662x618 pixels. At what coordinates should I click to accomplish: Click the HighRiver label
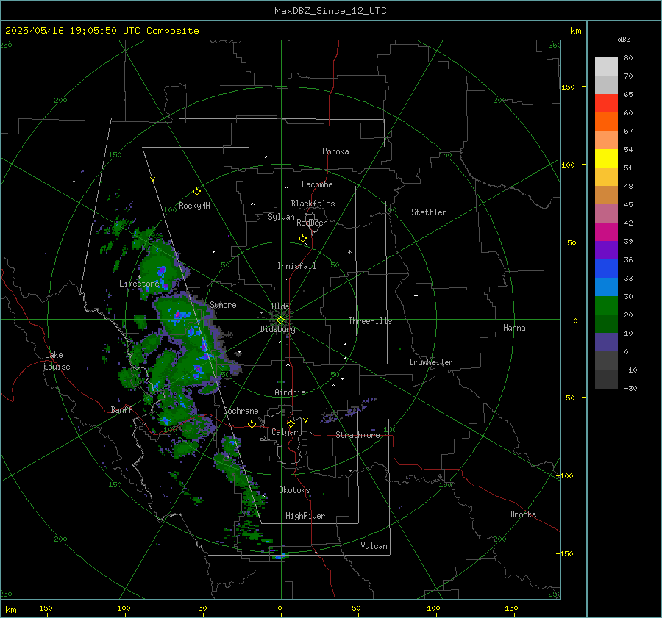[305, 516]
